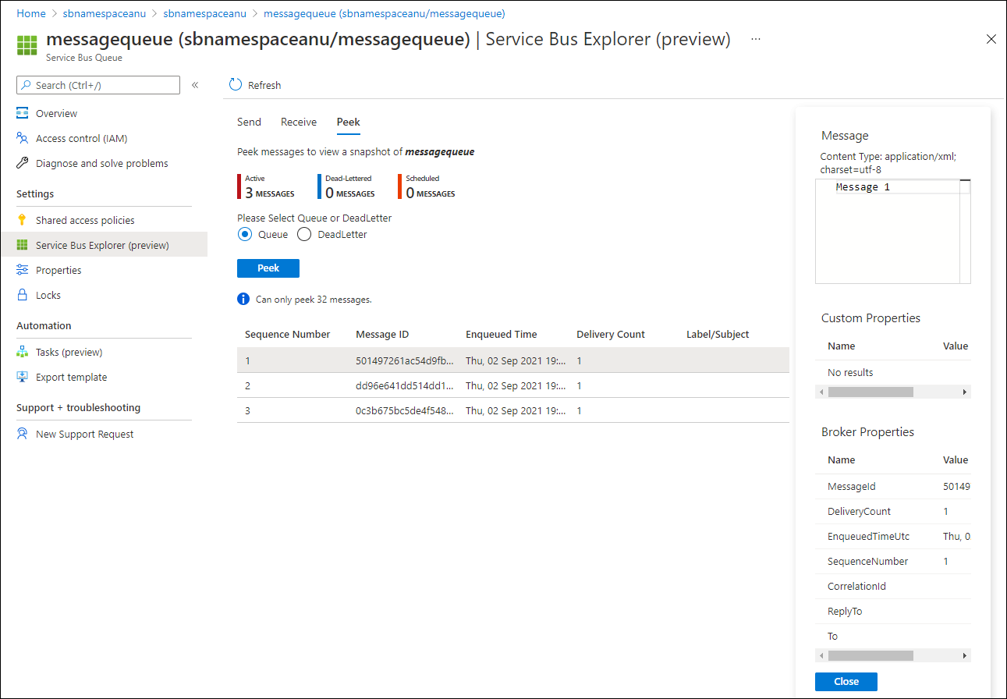Click the New Support Request icon

tap(23, 434)
